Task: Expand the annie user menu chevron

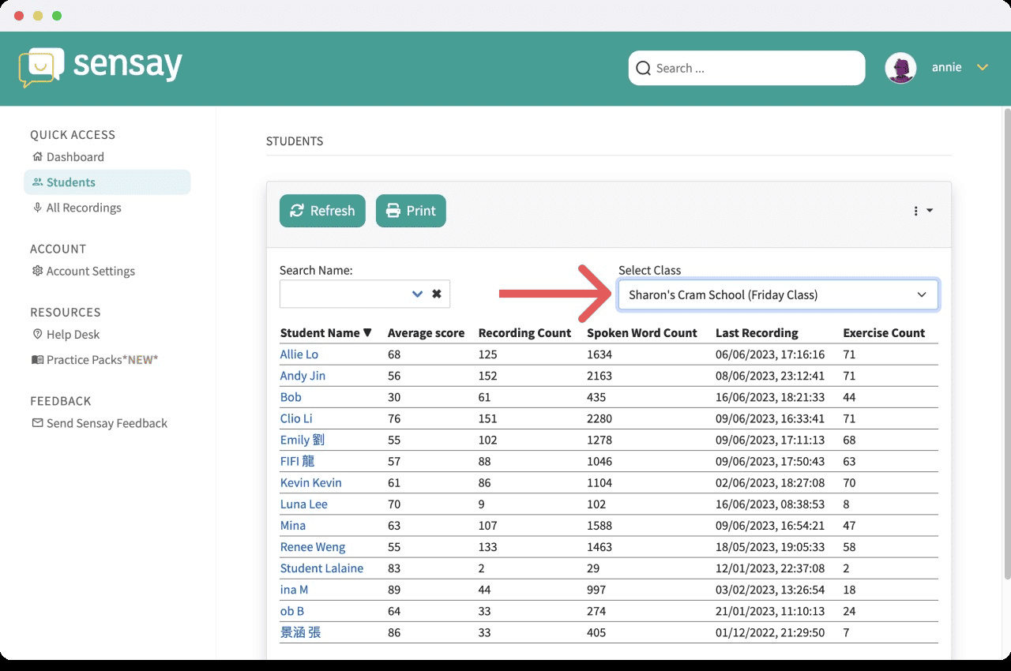Action: click(983, 68)
